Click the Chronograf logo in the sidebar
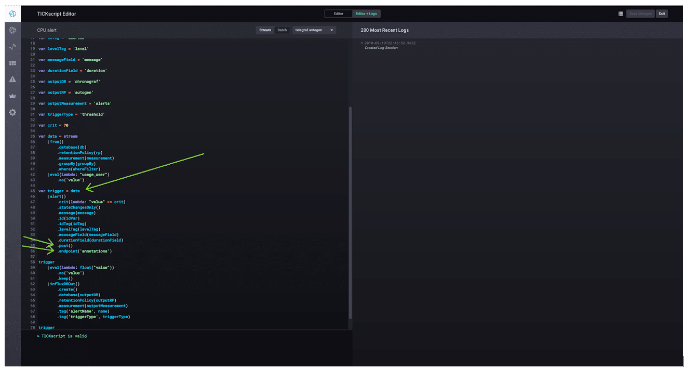 click(12, 14)
